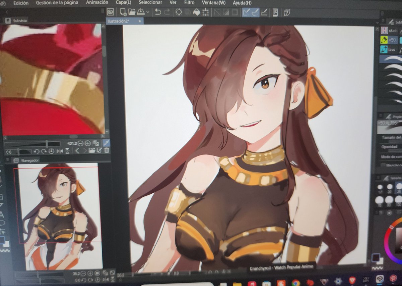Toggle Snap to grid

click(264, 12)
